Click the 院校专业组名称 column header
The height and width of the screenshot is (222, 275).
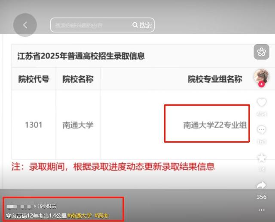click(215, 79)
